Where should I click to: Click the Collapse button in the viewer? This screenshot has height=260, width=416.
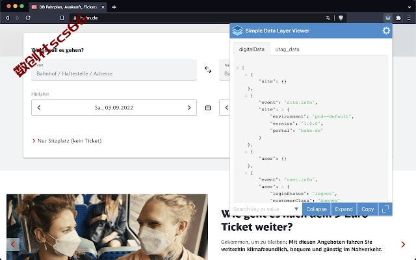pyautogui.click(x=317, y=209)
